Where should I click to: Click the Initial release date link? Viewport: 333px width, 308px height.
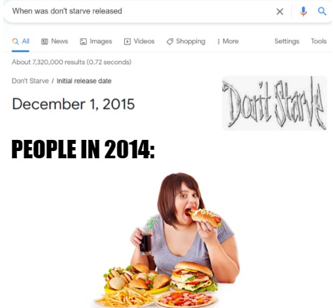tap(84, 81)
